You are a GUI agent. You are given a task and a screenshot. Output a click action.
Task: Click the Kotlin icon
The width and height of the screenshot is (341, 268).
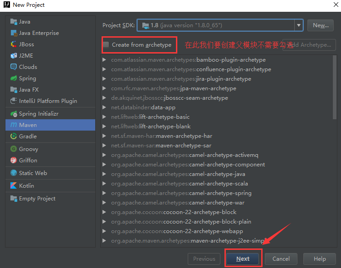pyautogui.click(x=14, y=186)
